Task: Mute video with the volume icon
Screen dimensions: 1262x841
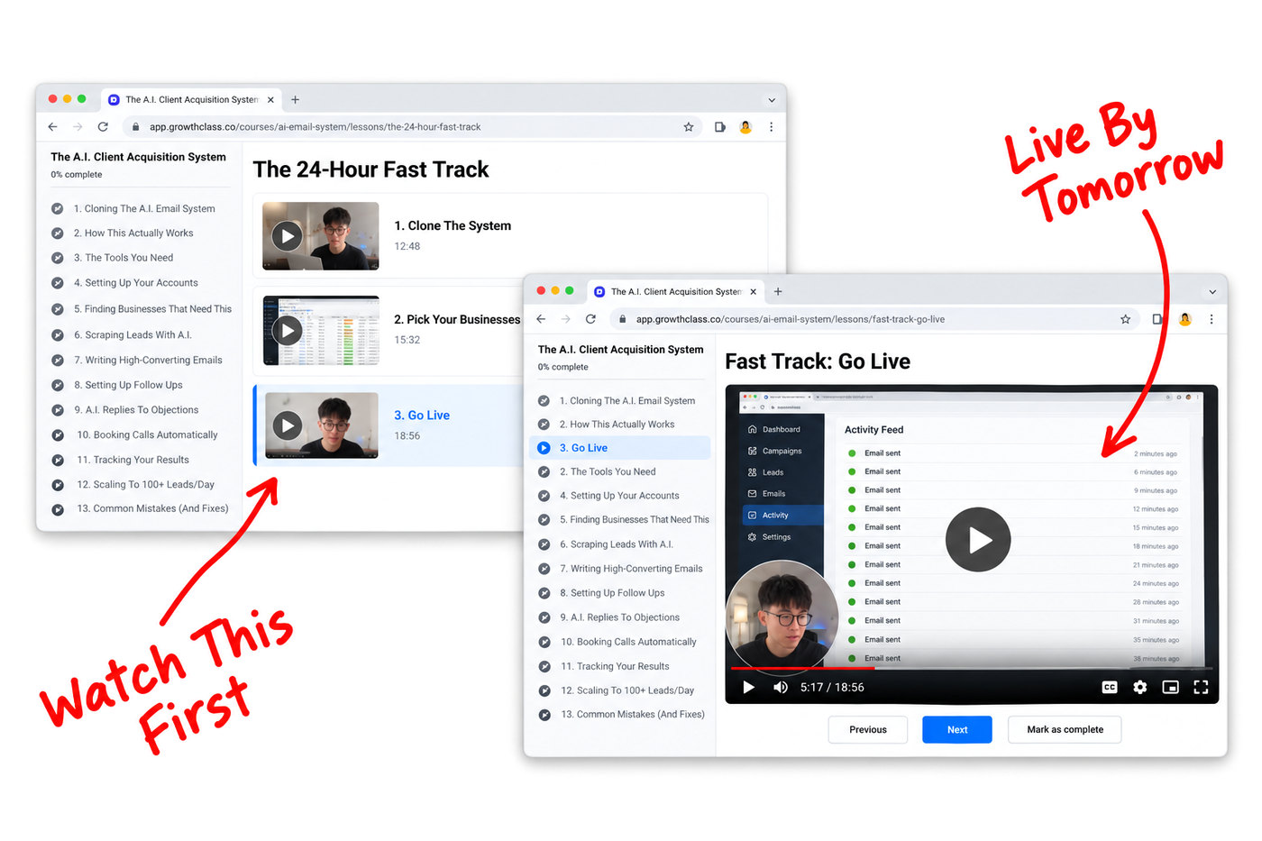Action: 781,687
